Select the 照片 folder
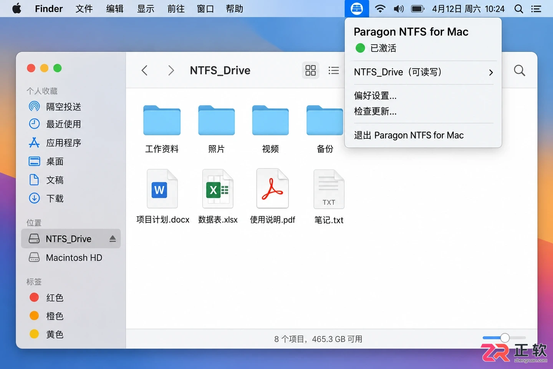Viewport: 553px width, 369px height. coord(216,129)
